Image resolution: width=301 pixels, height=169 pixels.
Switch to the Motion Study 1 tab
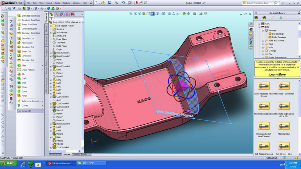click(x=81, y=154)
